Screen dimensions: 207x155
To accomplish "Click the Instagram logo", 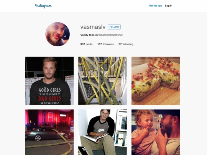I will 43,6.
